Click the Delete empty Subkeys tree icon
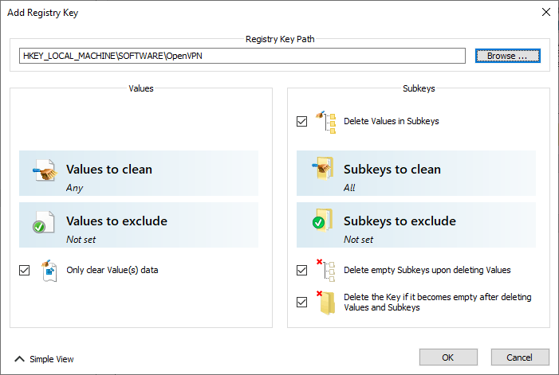 [326, 271]
